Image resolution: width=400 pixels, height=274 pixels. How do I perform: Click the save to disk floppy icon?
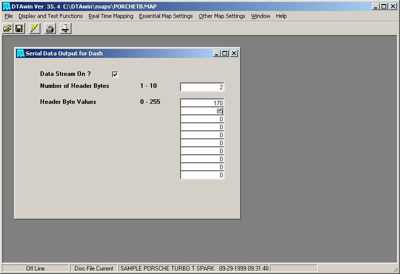[19, 28]
